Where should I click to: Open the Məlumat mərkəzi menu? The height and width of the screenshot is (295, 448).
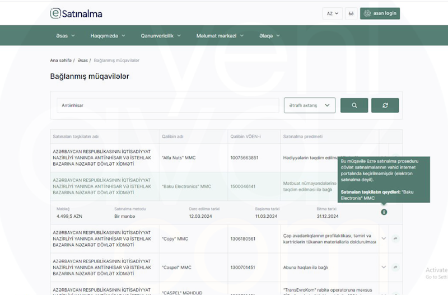[x=220, y=36]
